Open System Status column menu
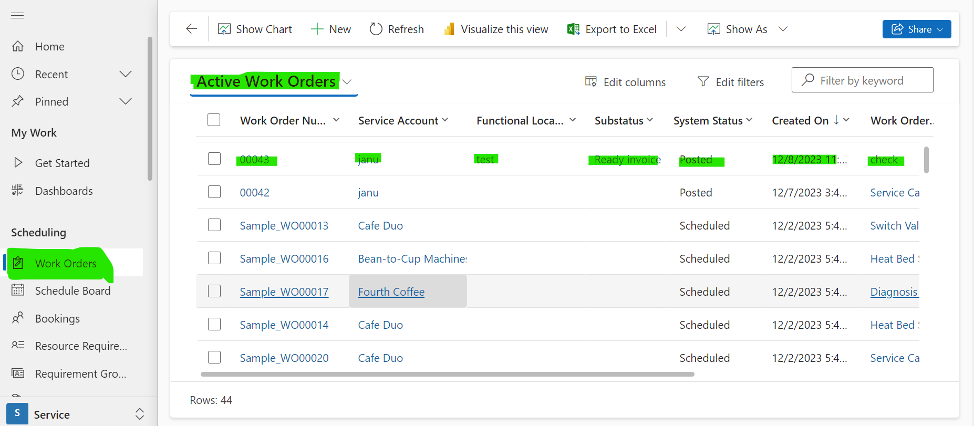This screenshot has width=974, height=426. coord(749,120)
